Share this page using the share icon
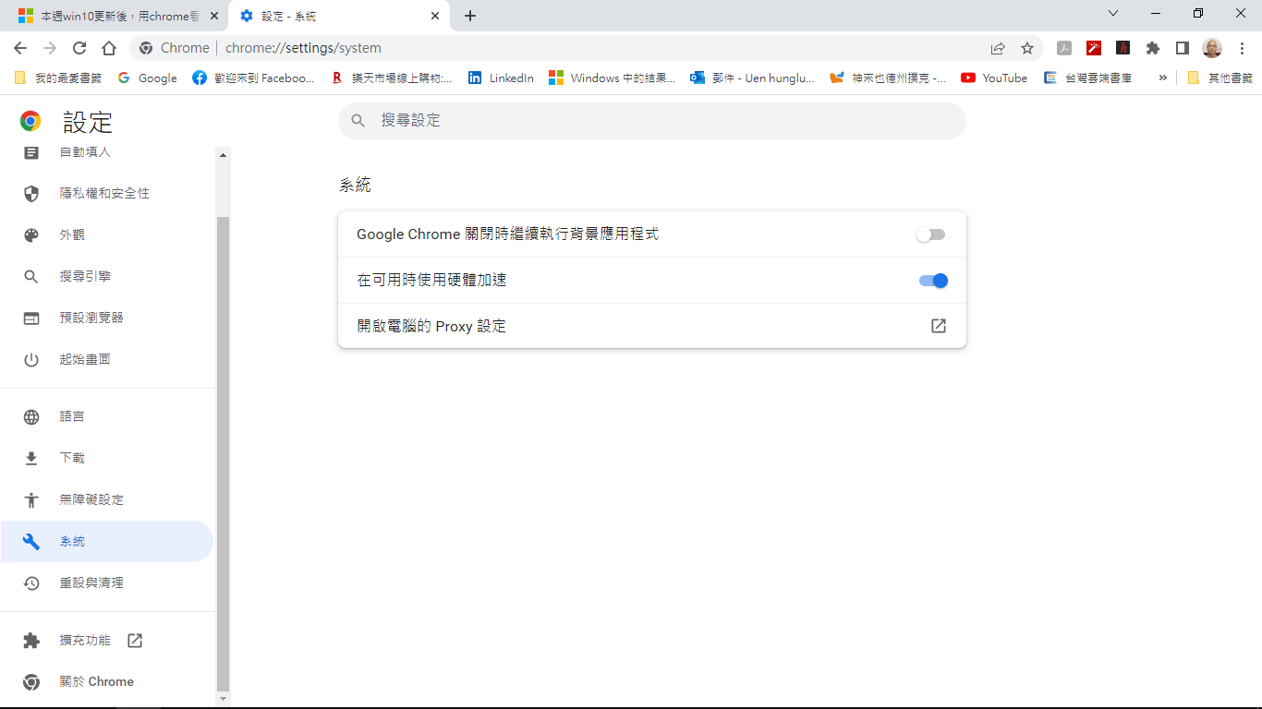The width and height of the screenshot is (1262, 709). [x=998, y=48]
